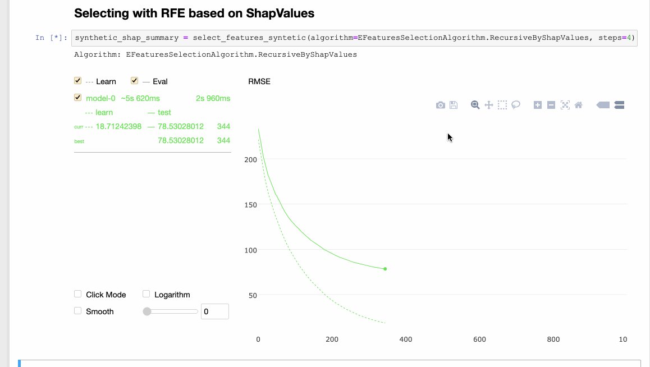Click y-axis tick label 200

coord(251,159)
